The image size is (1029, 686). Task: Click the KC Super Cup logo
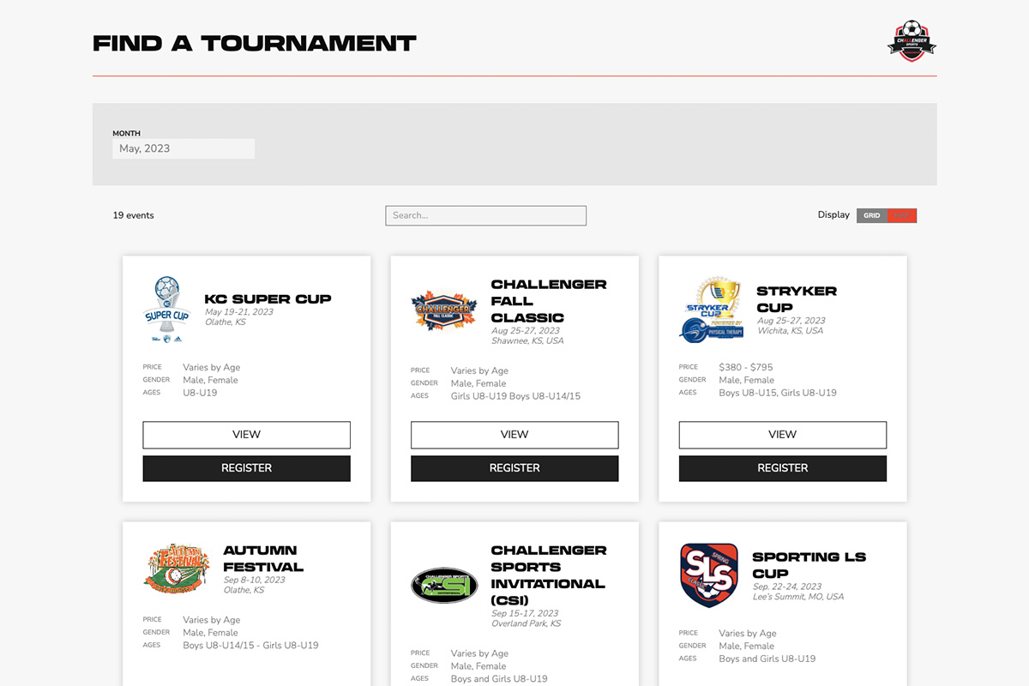click(166, 310)
